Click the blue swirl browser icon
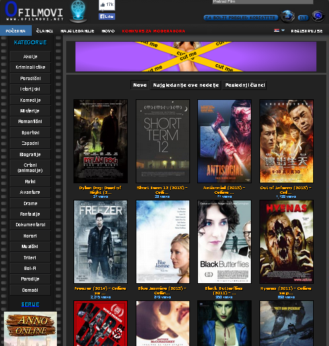 (318, 16)
